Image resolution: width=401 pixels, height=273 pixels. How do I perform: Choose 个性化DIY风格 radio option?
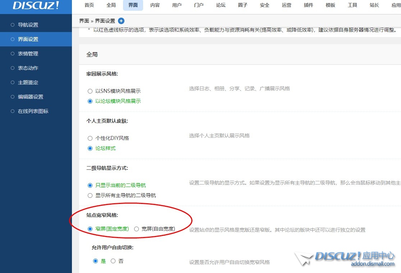90,138
